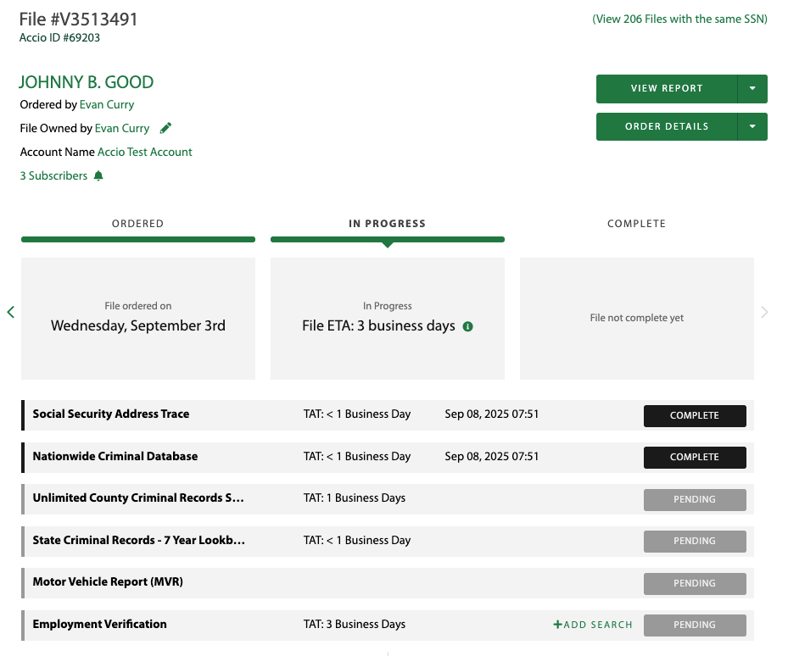
Task: Click the plus icon next to ADD SEARCH
Action: (556, 624)
